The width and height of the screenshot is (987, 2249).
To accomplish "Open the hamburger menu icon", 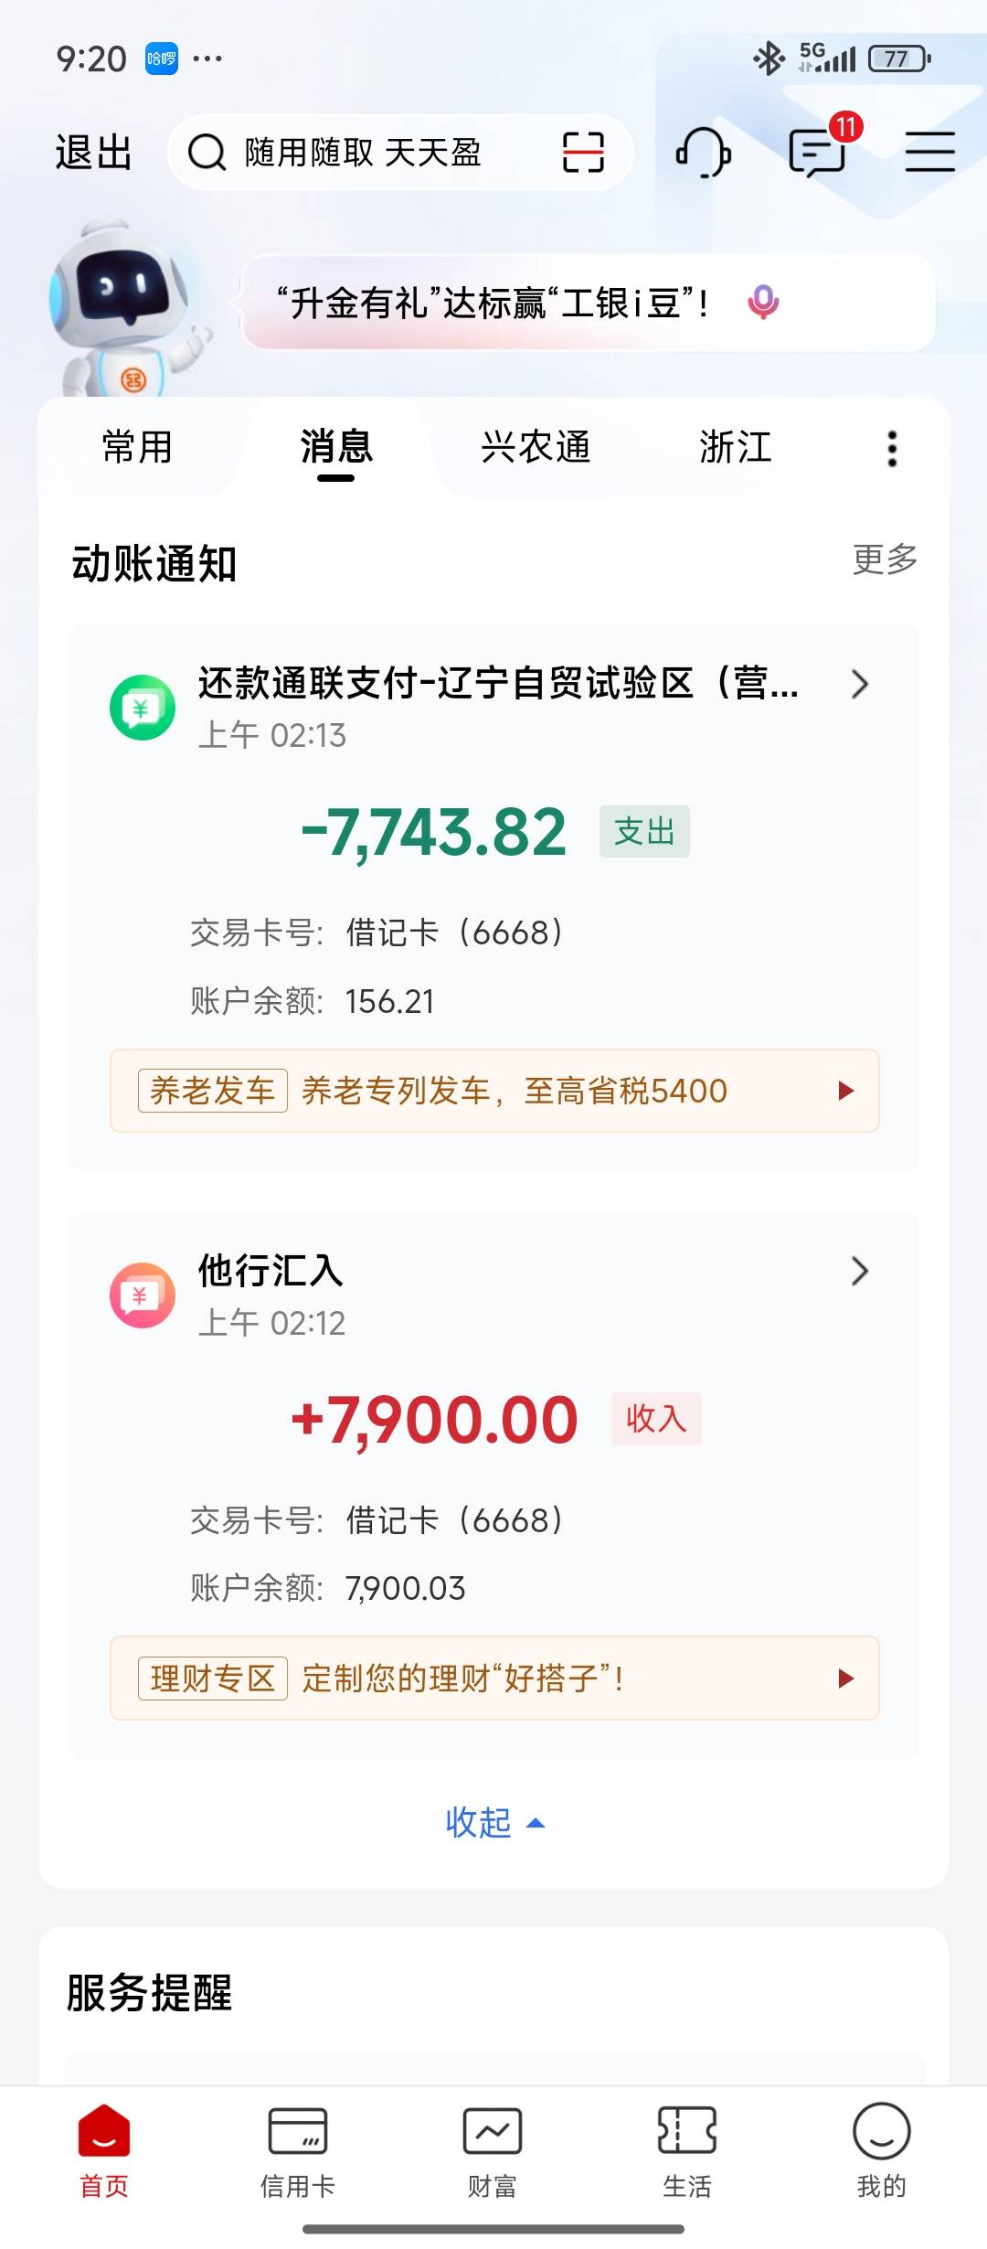I will tap(929, 152).
